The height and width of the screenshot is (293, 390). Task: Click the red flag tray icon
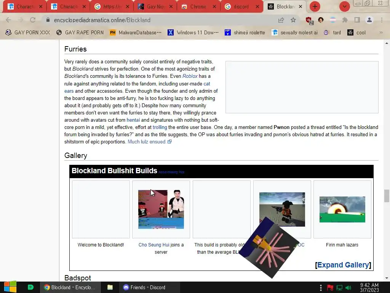pyautogui.click(x=330, y=288)
